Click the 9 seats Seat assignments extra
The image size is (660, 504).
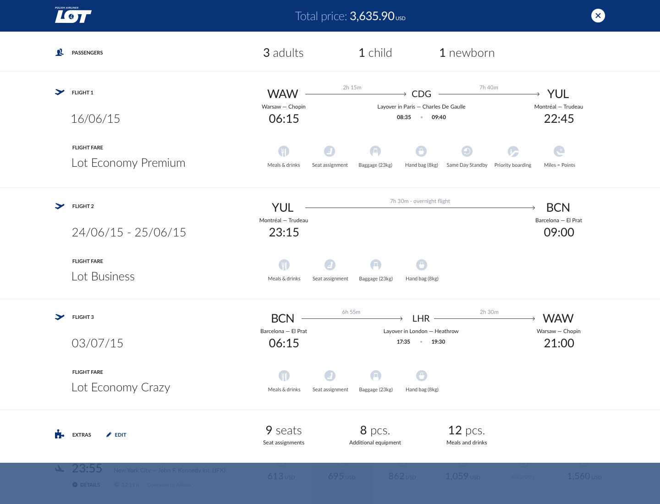coord(284,435)
